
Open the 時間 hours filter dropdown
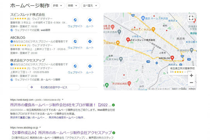coord(73,5)
